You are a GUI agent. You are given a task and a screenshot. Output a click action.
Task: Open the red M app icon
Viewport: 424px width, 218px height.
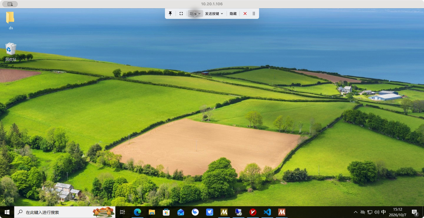click(282, 212)
